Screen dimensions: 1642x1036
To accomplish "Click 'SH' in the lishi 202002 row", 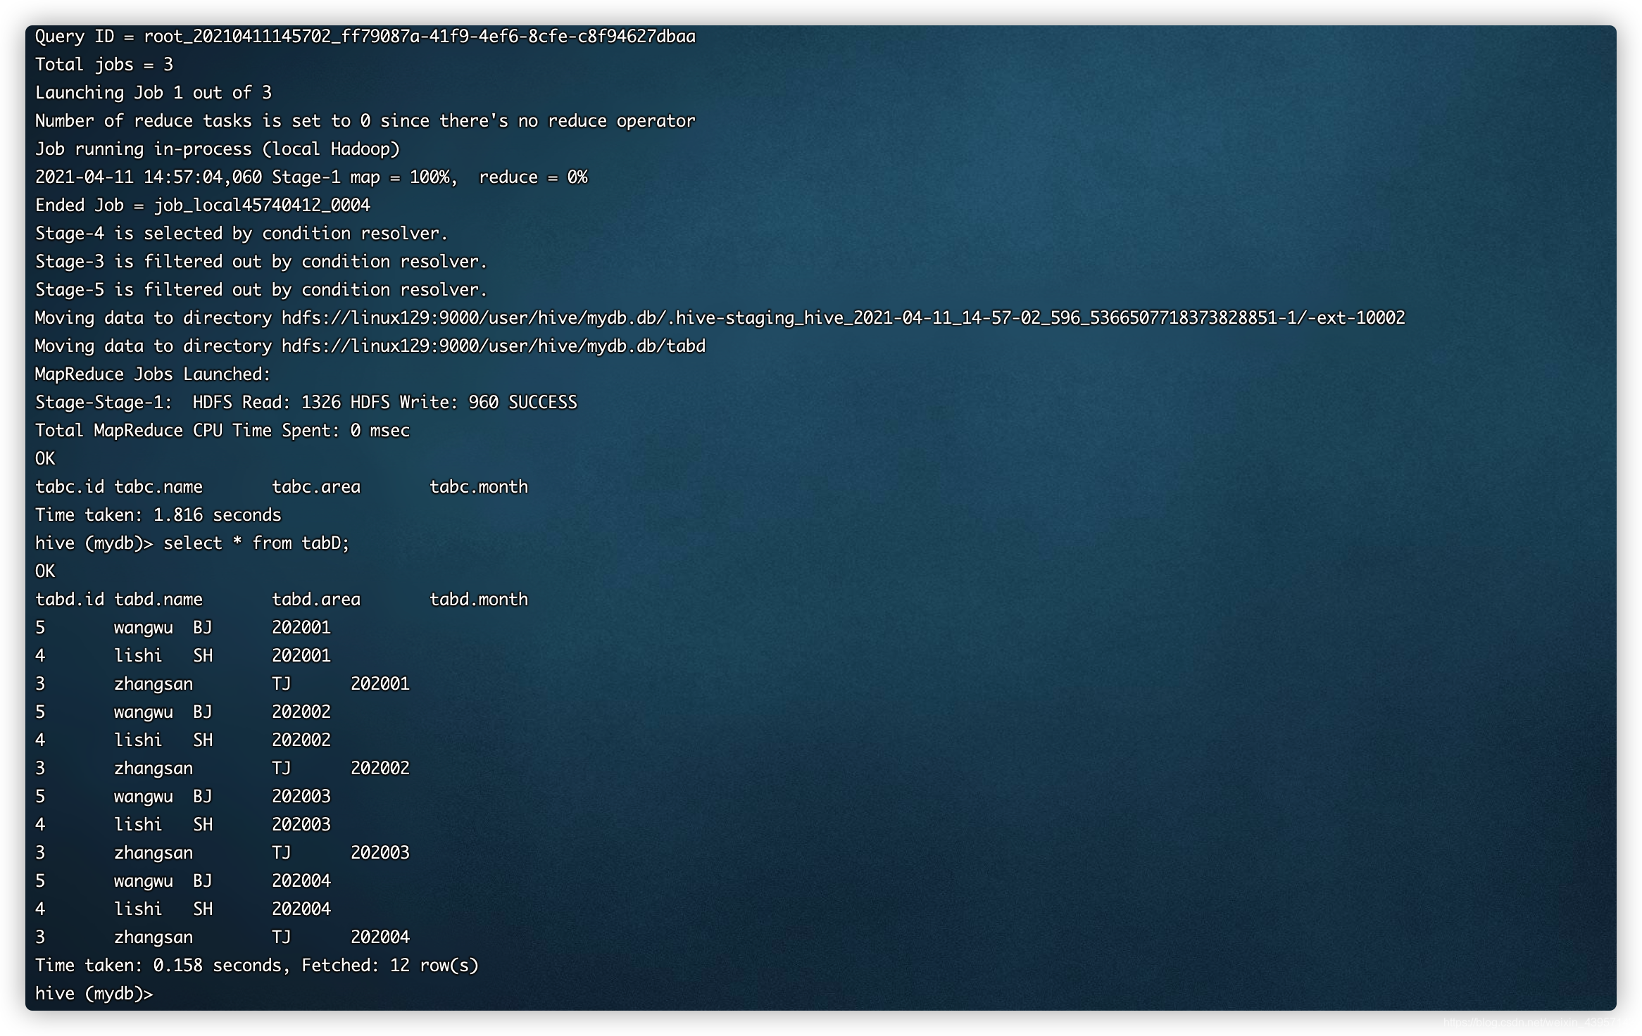I will pyautogui.click(x=203, y=740).
